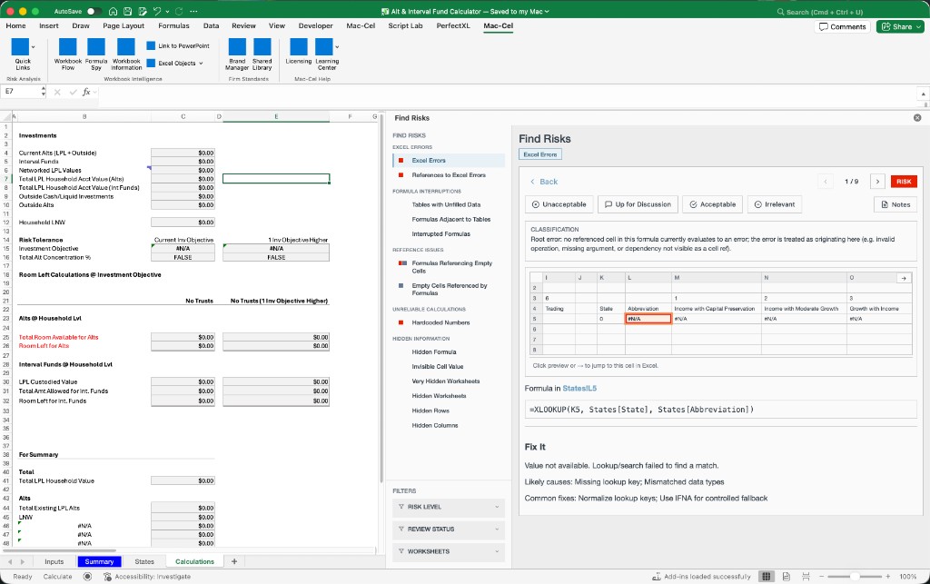Viewport: 930px width, 584px height.
Task: Switch to the Inputs sheet tab
Action: coord(54,561)
